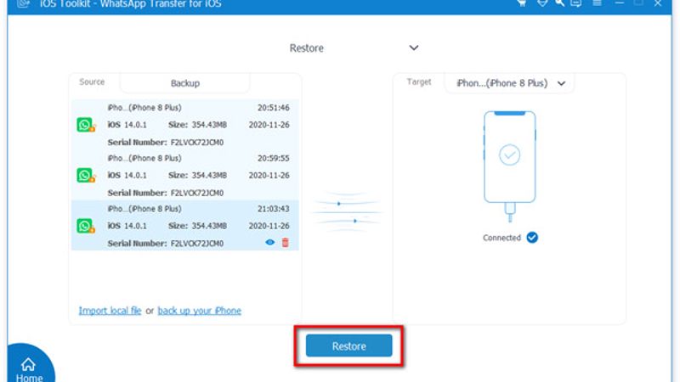This screenshot has width=680, height=382.
Task: Open the Restore mode dropdown chevron
Action: coord(414,48)
